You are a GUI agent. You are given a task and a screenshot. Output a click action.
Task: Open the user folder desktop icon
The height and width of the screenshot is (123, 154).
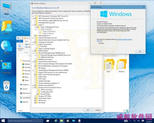coord(7,27)
